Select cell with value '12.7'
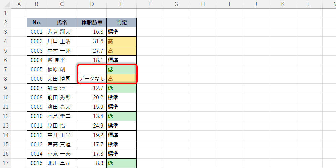 click(x=92, y=88)
